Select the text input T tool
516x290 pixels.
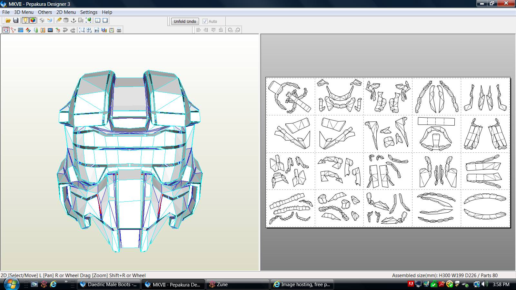[x=43, y=30]
